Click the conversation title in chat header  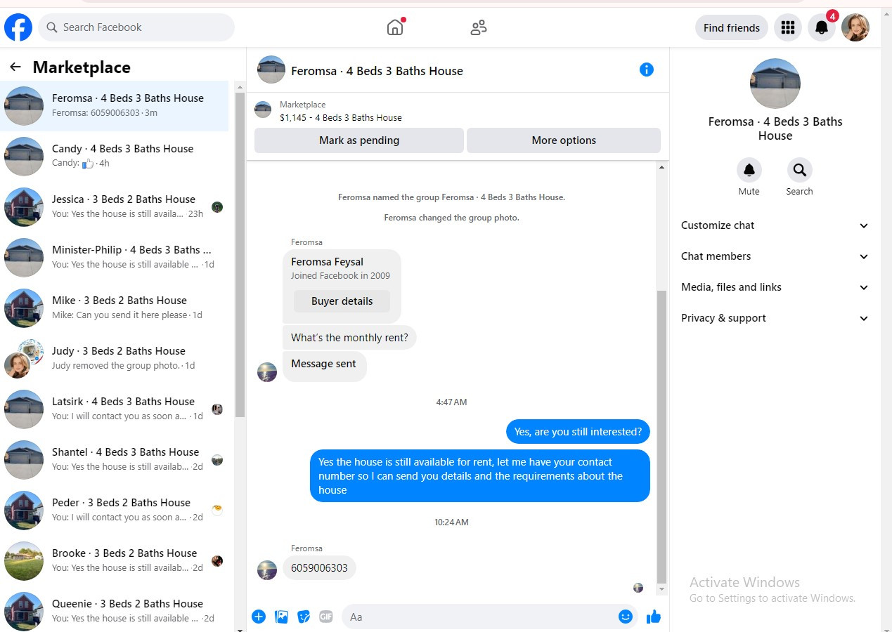[x=377, y=71]
